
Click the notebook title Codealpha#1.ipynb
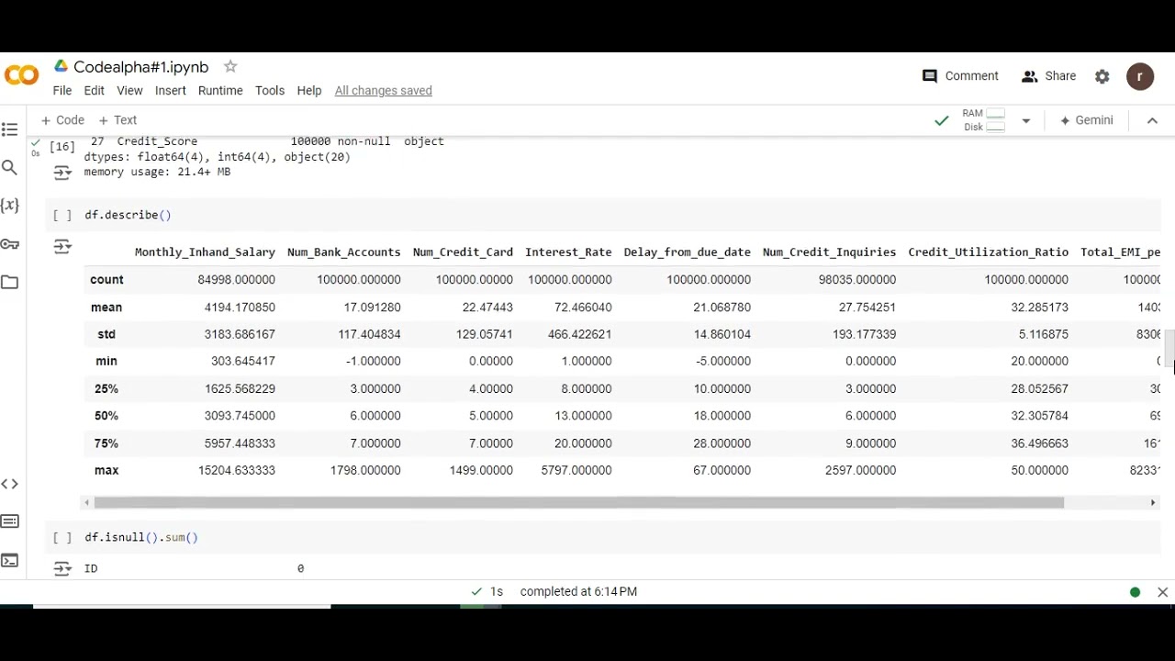141,67
